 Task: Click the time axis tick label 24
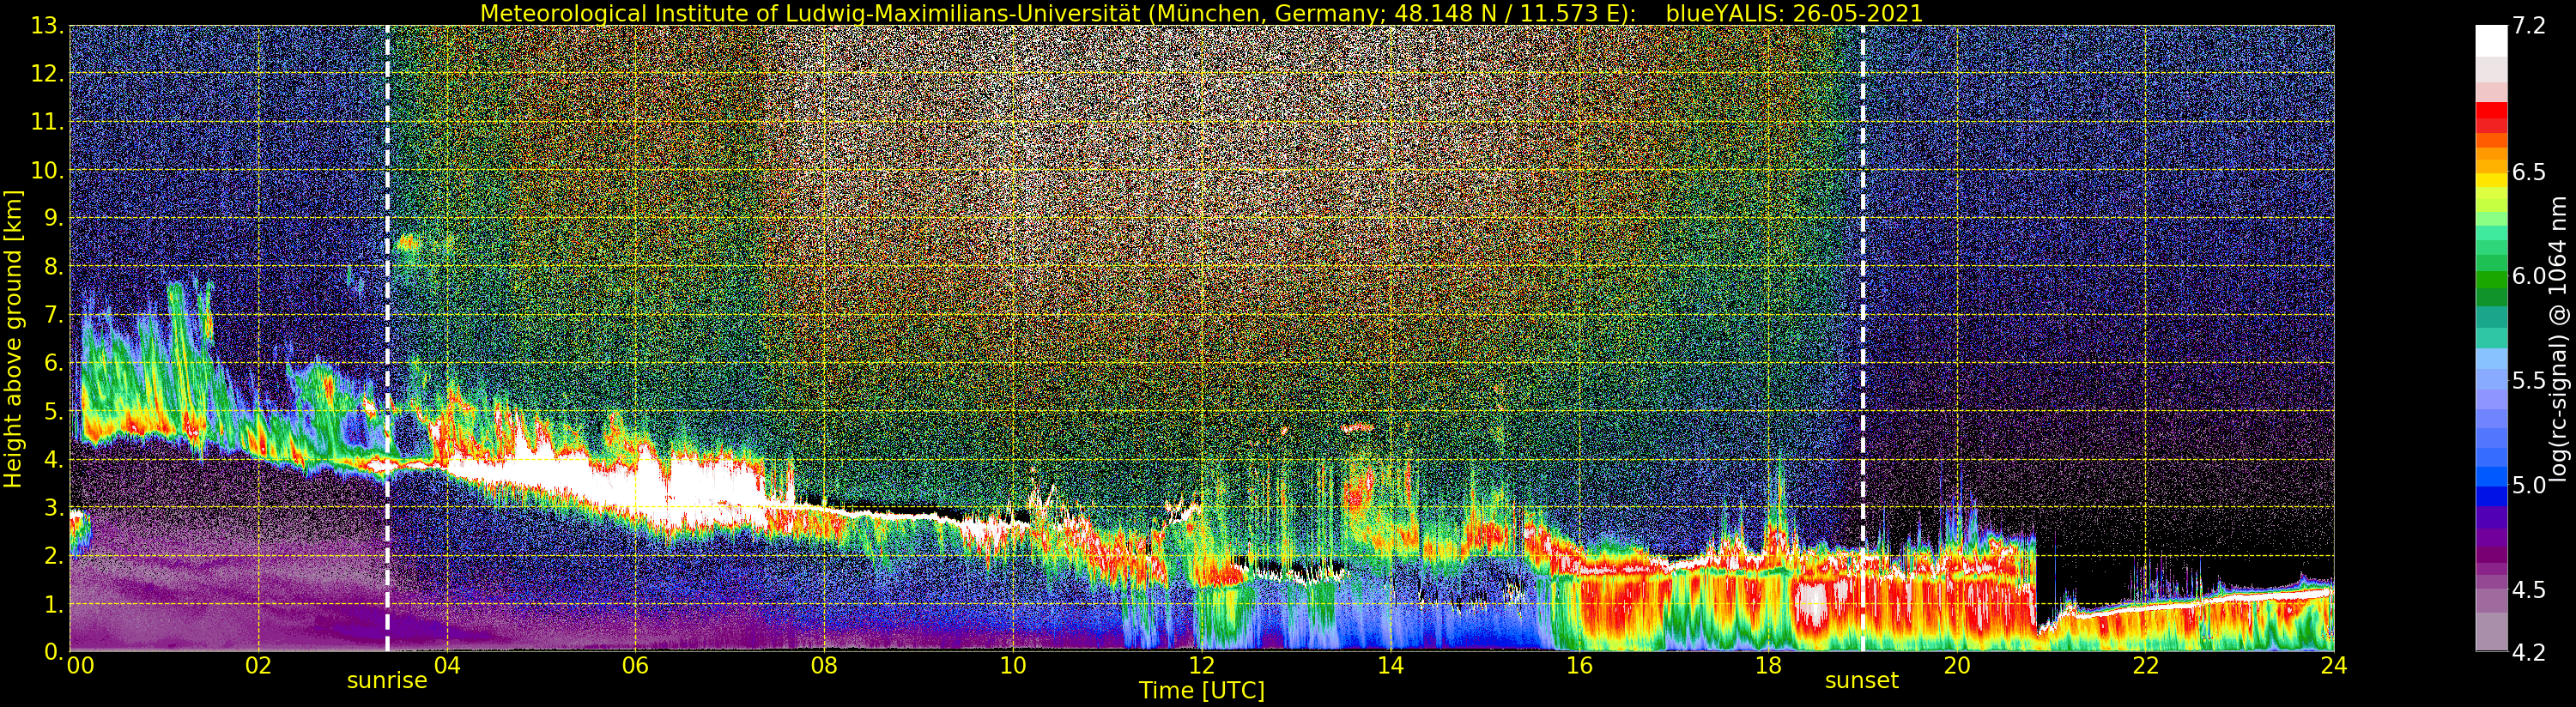pyautogui.click(x=2333, y=666)
